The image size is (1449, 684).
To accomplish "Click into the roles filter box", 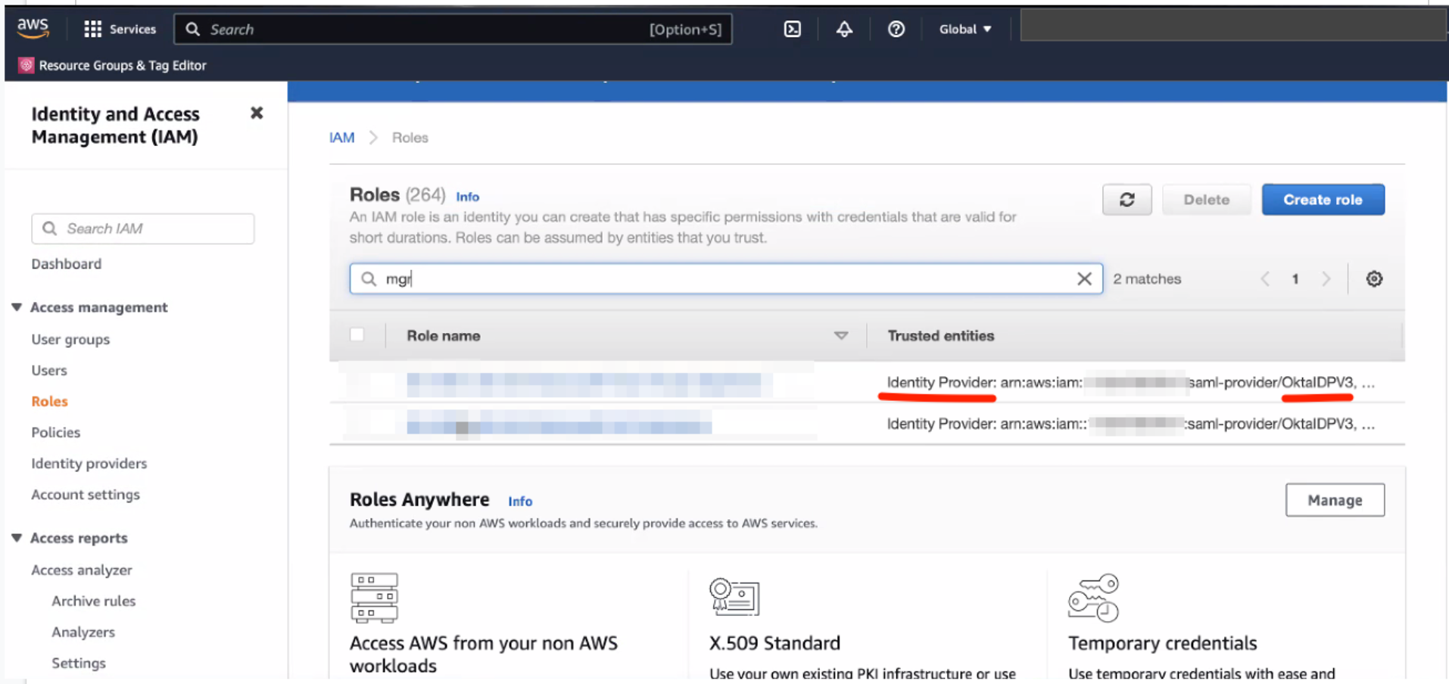I will pos(725,278).
